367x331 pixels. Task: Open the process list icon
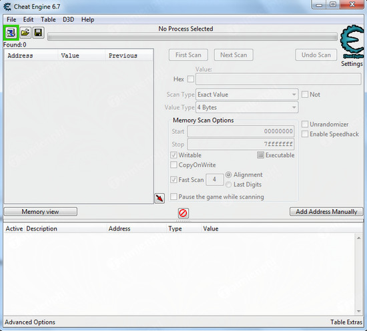tap(11, 33)
